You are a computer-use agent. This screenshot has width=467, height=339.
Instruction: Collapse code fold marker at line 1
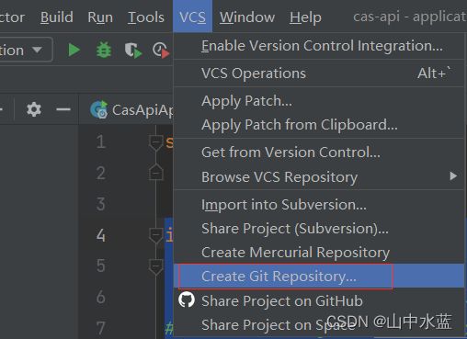tap(156, 142)
